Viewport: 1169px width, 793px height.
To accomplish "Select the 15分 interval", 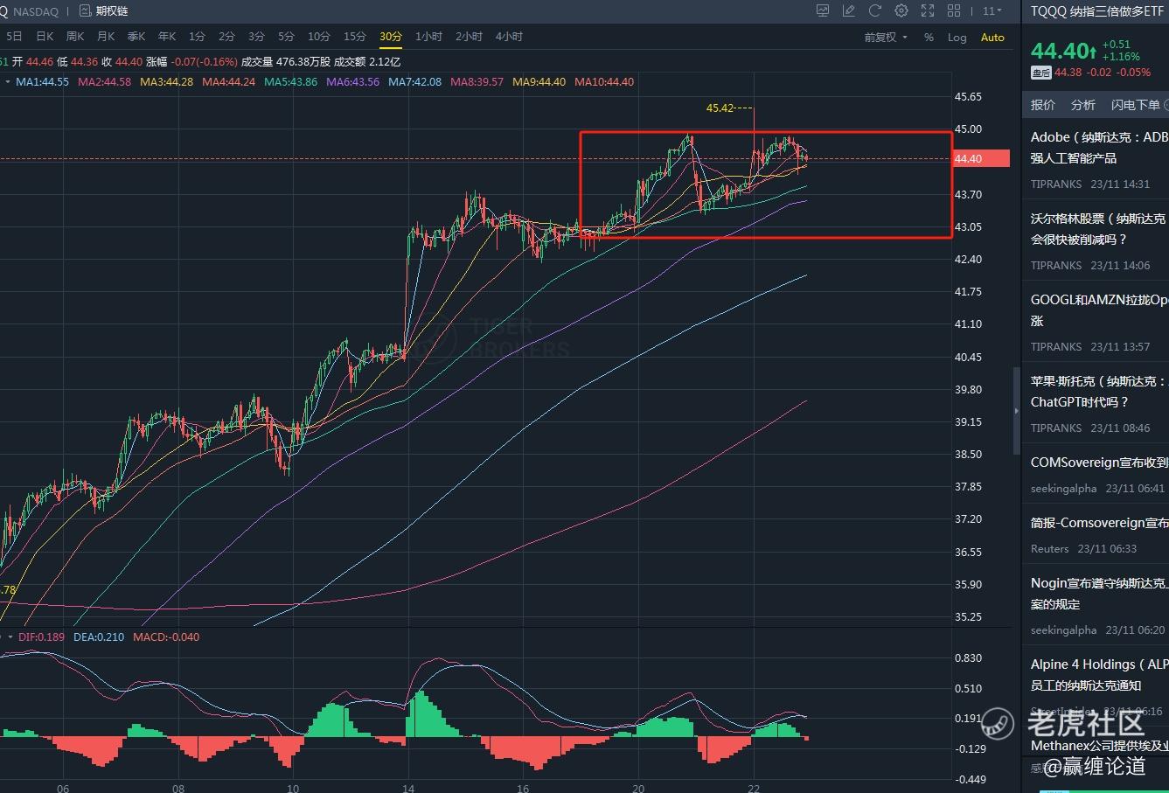I will click(x=355, y=37).
